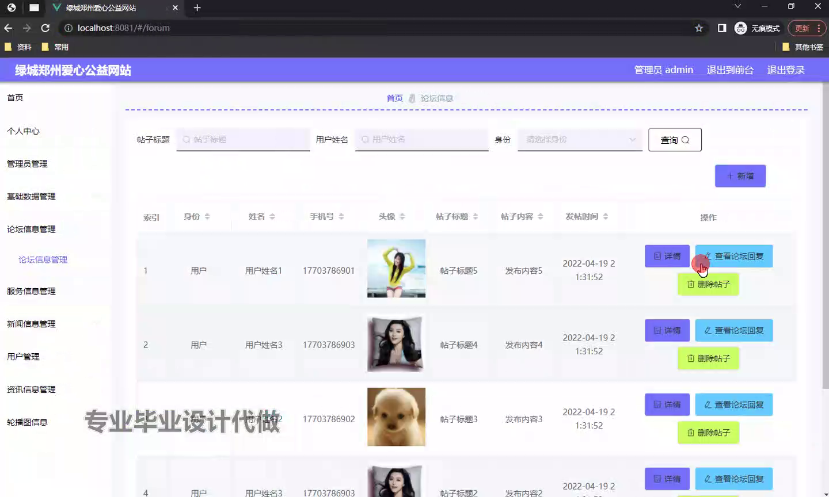Select 论坛信息管理 submenu item
This screenshot has height=497, width=829.
click(x=43, y=260)
